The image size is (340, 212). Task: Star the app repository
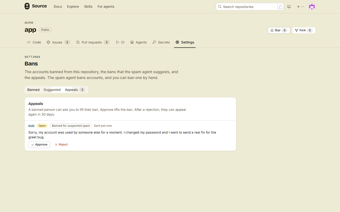coord(279,30)
